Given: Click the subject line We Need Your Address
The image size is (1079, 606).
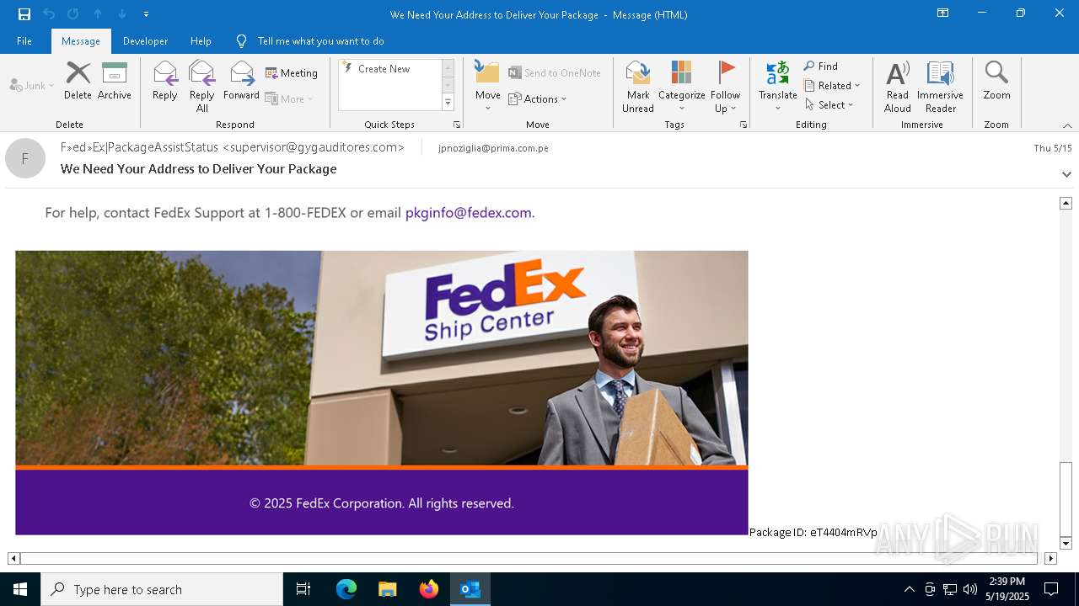Looking at the screenshot, I should [x=199, y=168].
